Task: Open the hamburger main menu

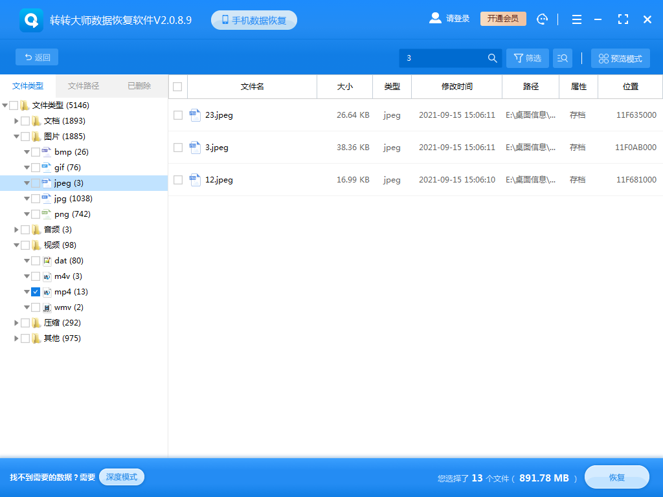Action: click(576, 19)
